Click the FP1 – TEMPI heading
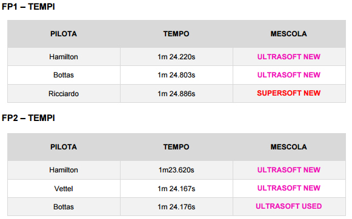 point(28,7)
